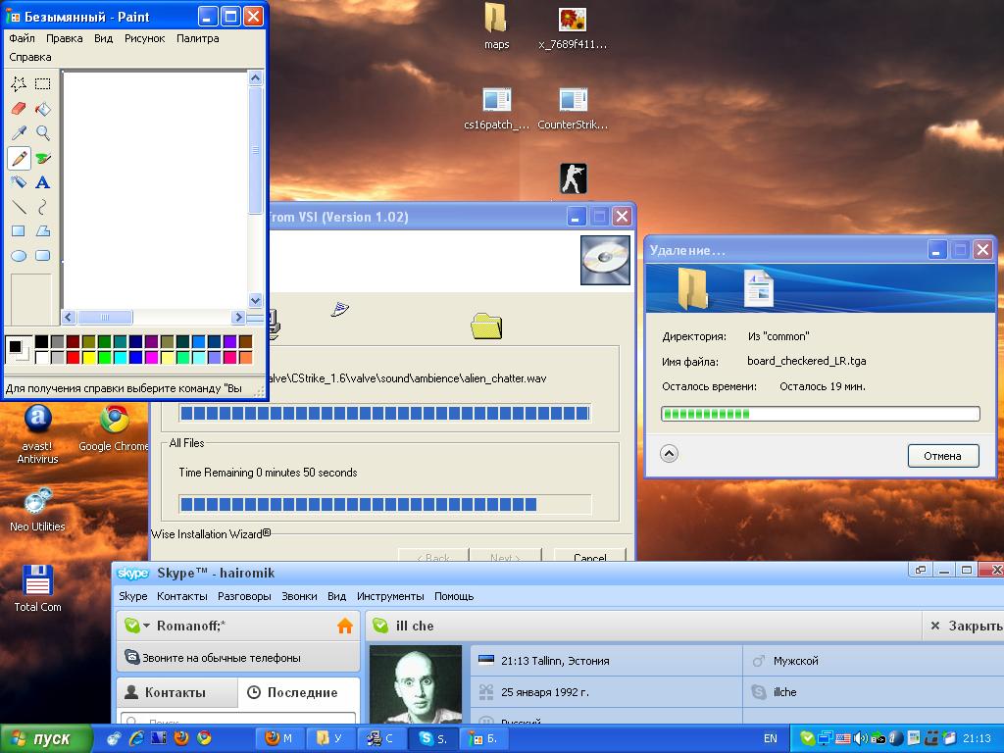The height and width of the screenshot is (753, 1004).
Task: Click Закрыть in the Skype profile pane
Action: (966, 626)
